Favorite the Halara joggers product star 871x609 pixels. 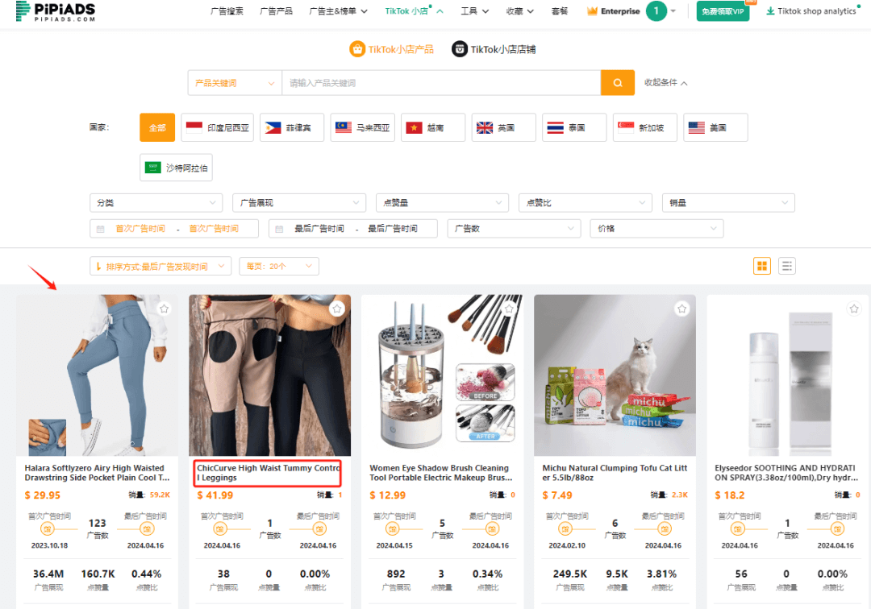165,309
